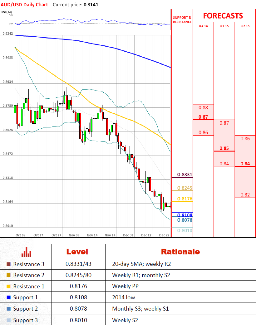The width and height of the screenshot is (256, 325).
Task: Click the 'Level' table column header
Action: [x=77, y=252]
